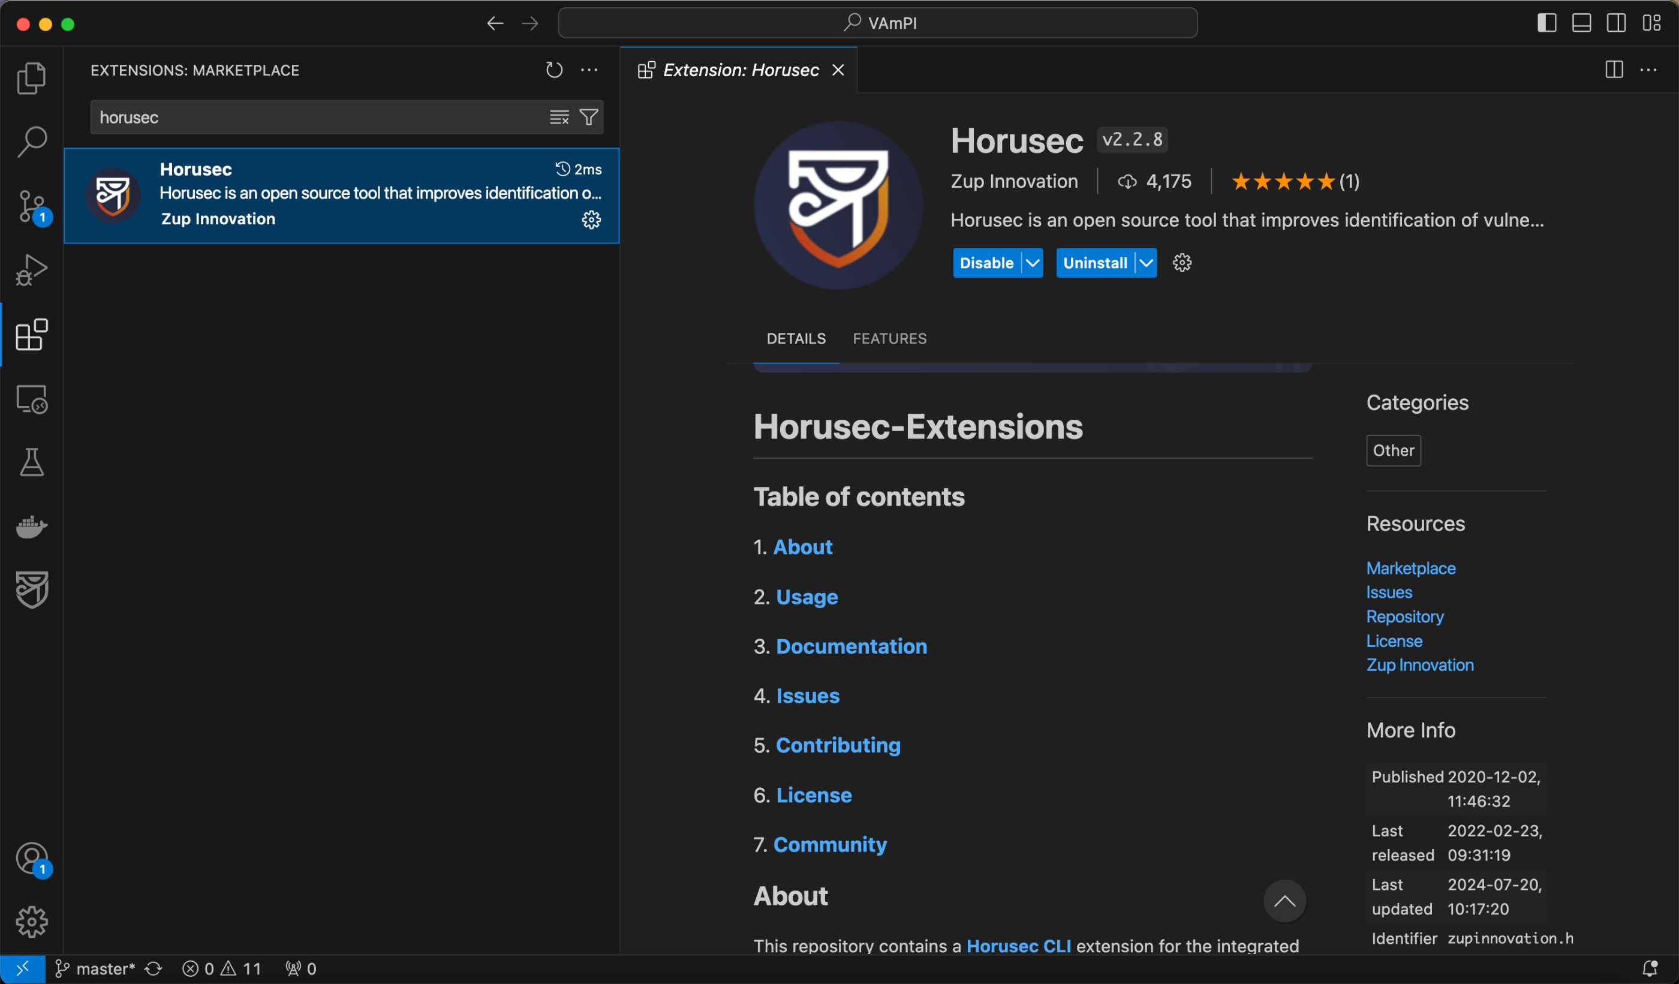This screenshot has height=984, width=1679.
Task: Open the five-star rating link
Action: [x=1295, y=181]
